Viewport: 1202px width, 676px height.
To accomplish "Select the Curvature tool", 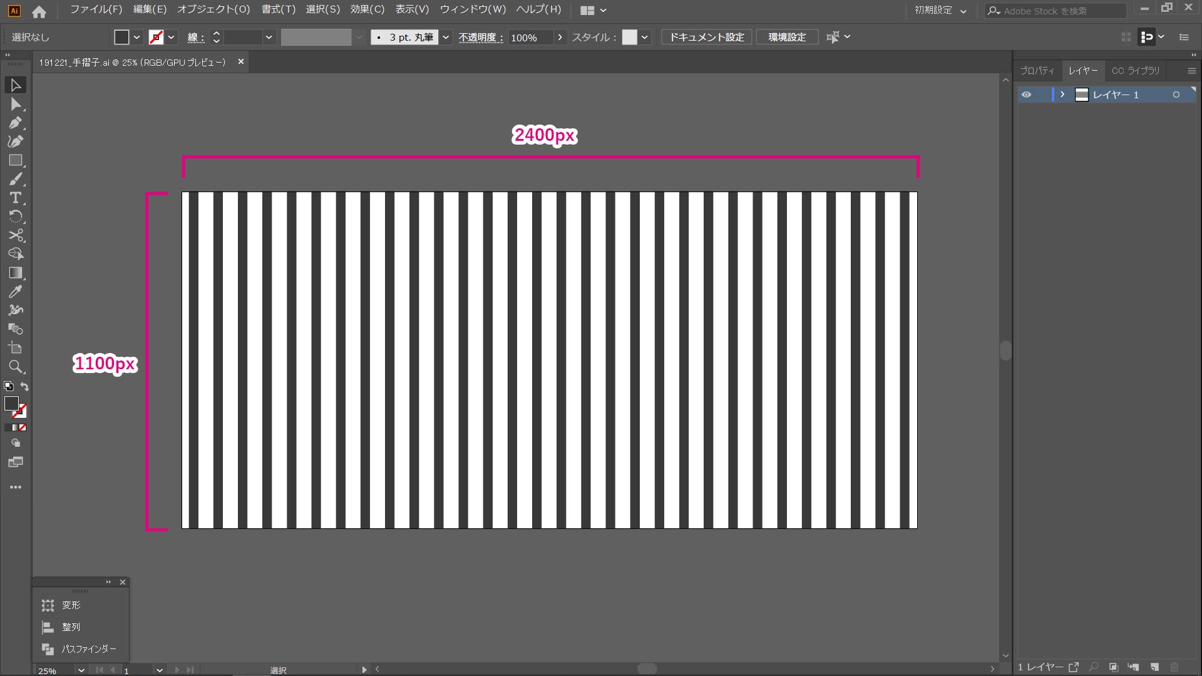I will [16, 141].
